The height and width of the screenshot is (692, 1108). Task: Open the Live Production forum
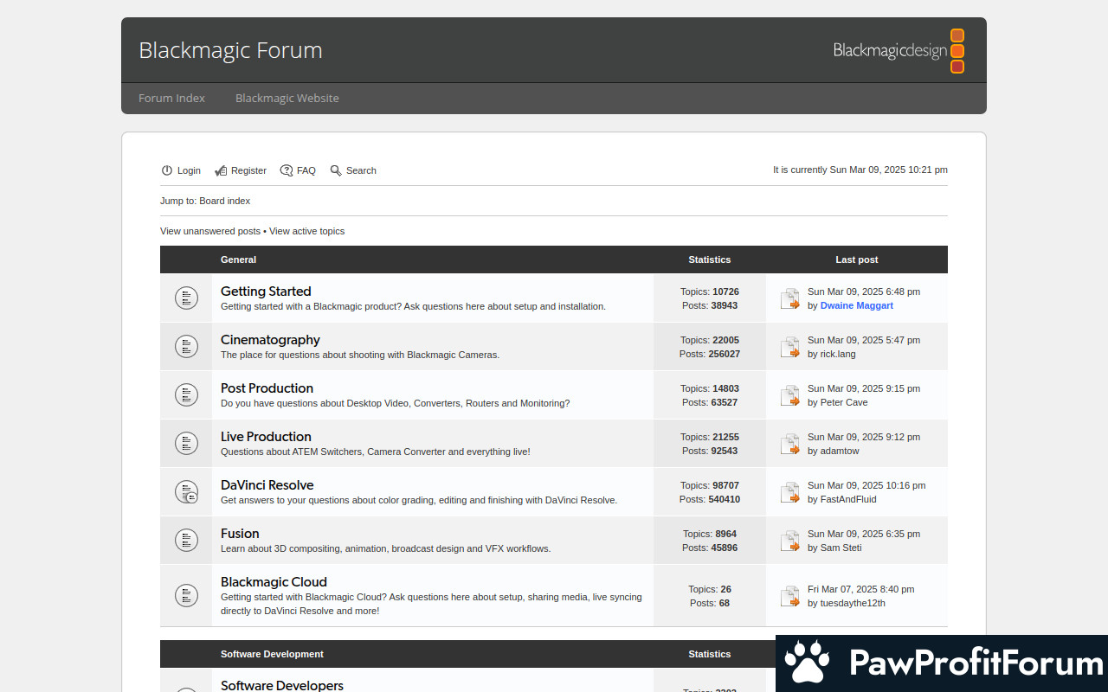(x=266, y=437)
